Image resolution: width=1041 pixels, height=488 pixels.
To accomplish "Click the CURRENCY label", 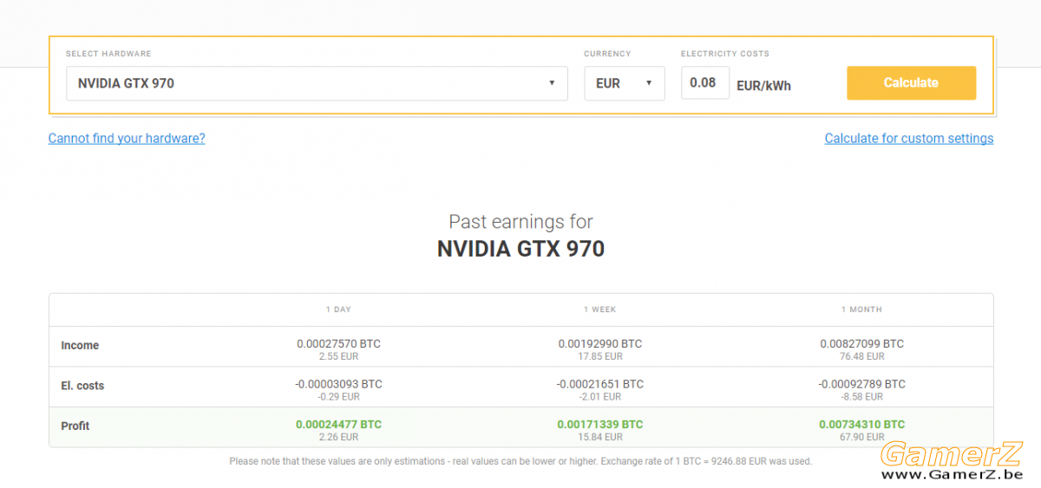I will coord(607,54).
